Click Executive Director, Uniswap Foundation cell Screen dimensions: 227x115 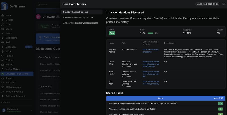tap(129, 64)
